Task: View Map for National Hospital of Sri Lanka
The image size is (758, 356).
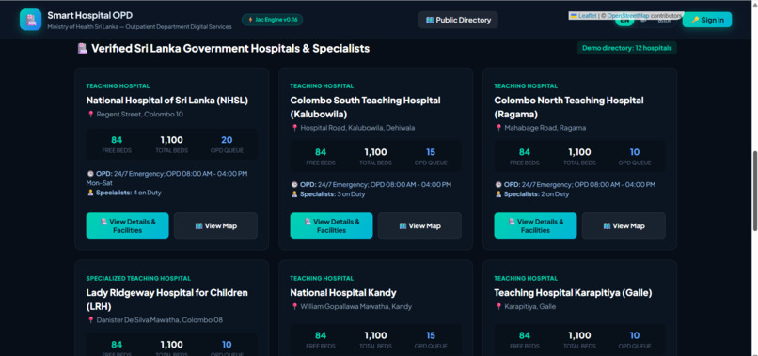Action: (x=215, y=225)
